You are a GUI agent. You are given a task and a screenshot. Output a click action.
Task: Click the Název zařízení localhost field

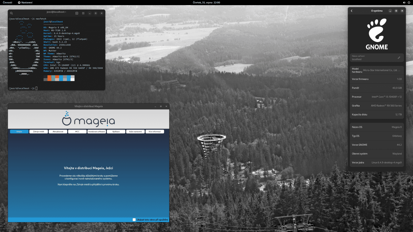point(377,58)
